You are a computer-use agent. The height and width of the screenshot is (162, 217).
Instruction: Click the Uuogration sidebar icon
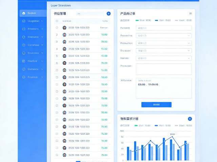(24, 21)
